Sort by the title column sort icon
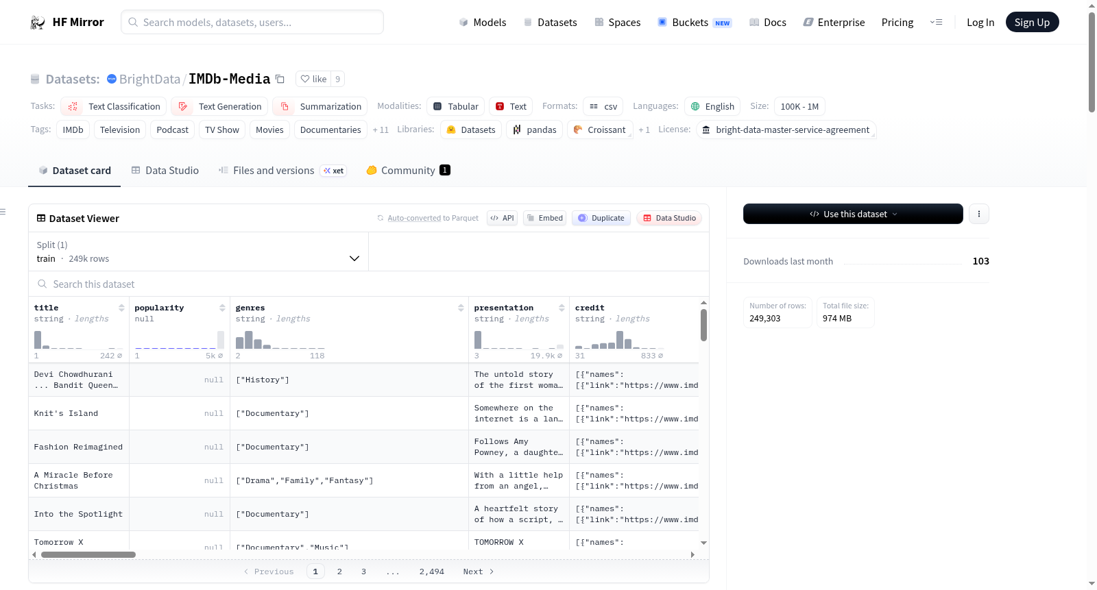This screenshot has width=1097, height=590. pyautogui.click(x=121, y=308)
